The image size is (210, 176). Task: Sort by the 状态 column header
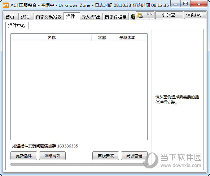click(102, 38)
